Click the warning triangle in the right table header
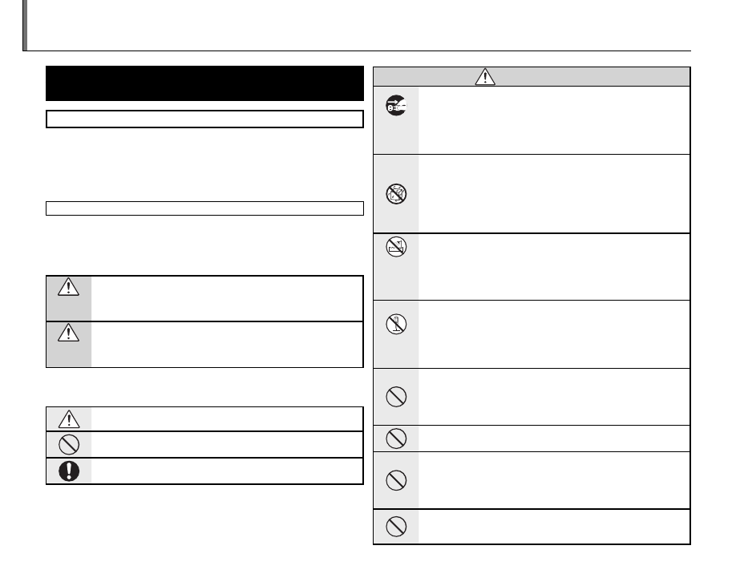736x582 pixels. pyautogui.click(x=484, y=77)
